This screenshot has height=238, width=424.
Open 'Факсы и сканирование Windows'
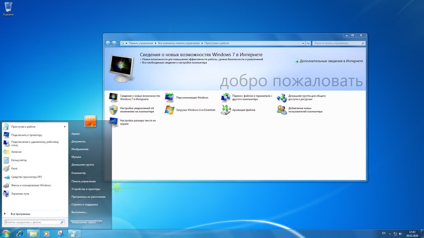click(x=35, y=185)
